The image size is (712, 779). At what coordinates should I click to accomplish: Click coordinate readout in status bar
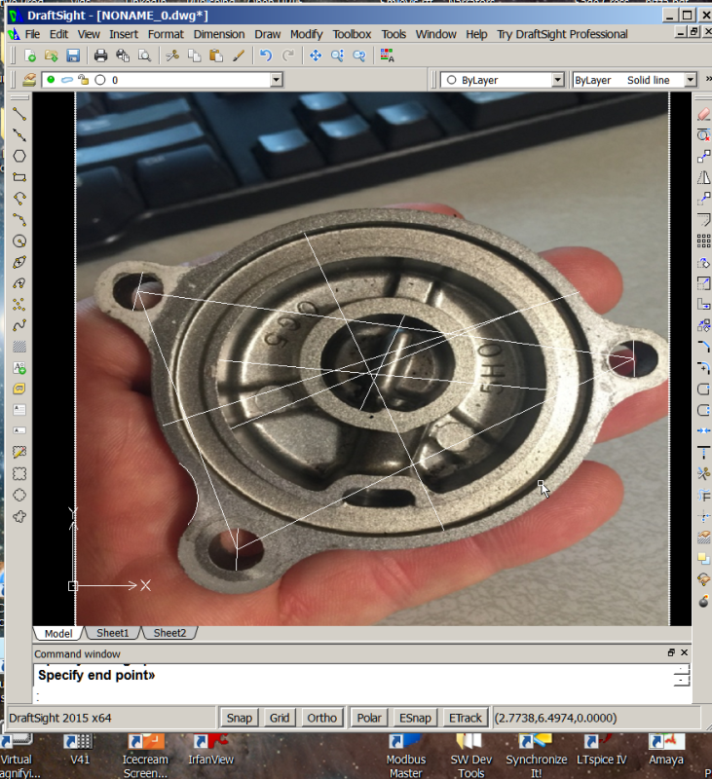555,718
